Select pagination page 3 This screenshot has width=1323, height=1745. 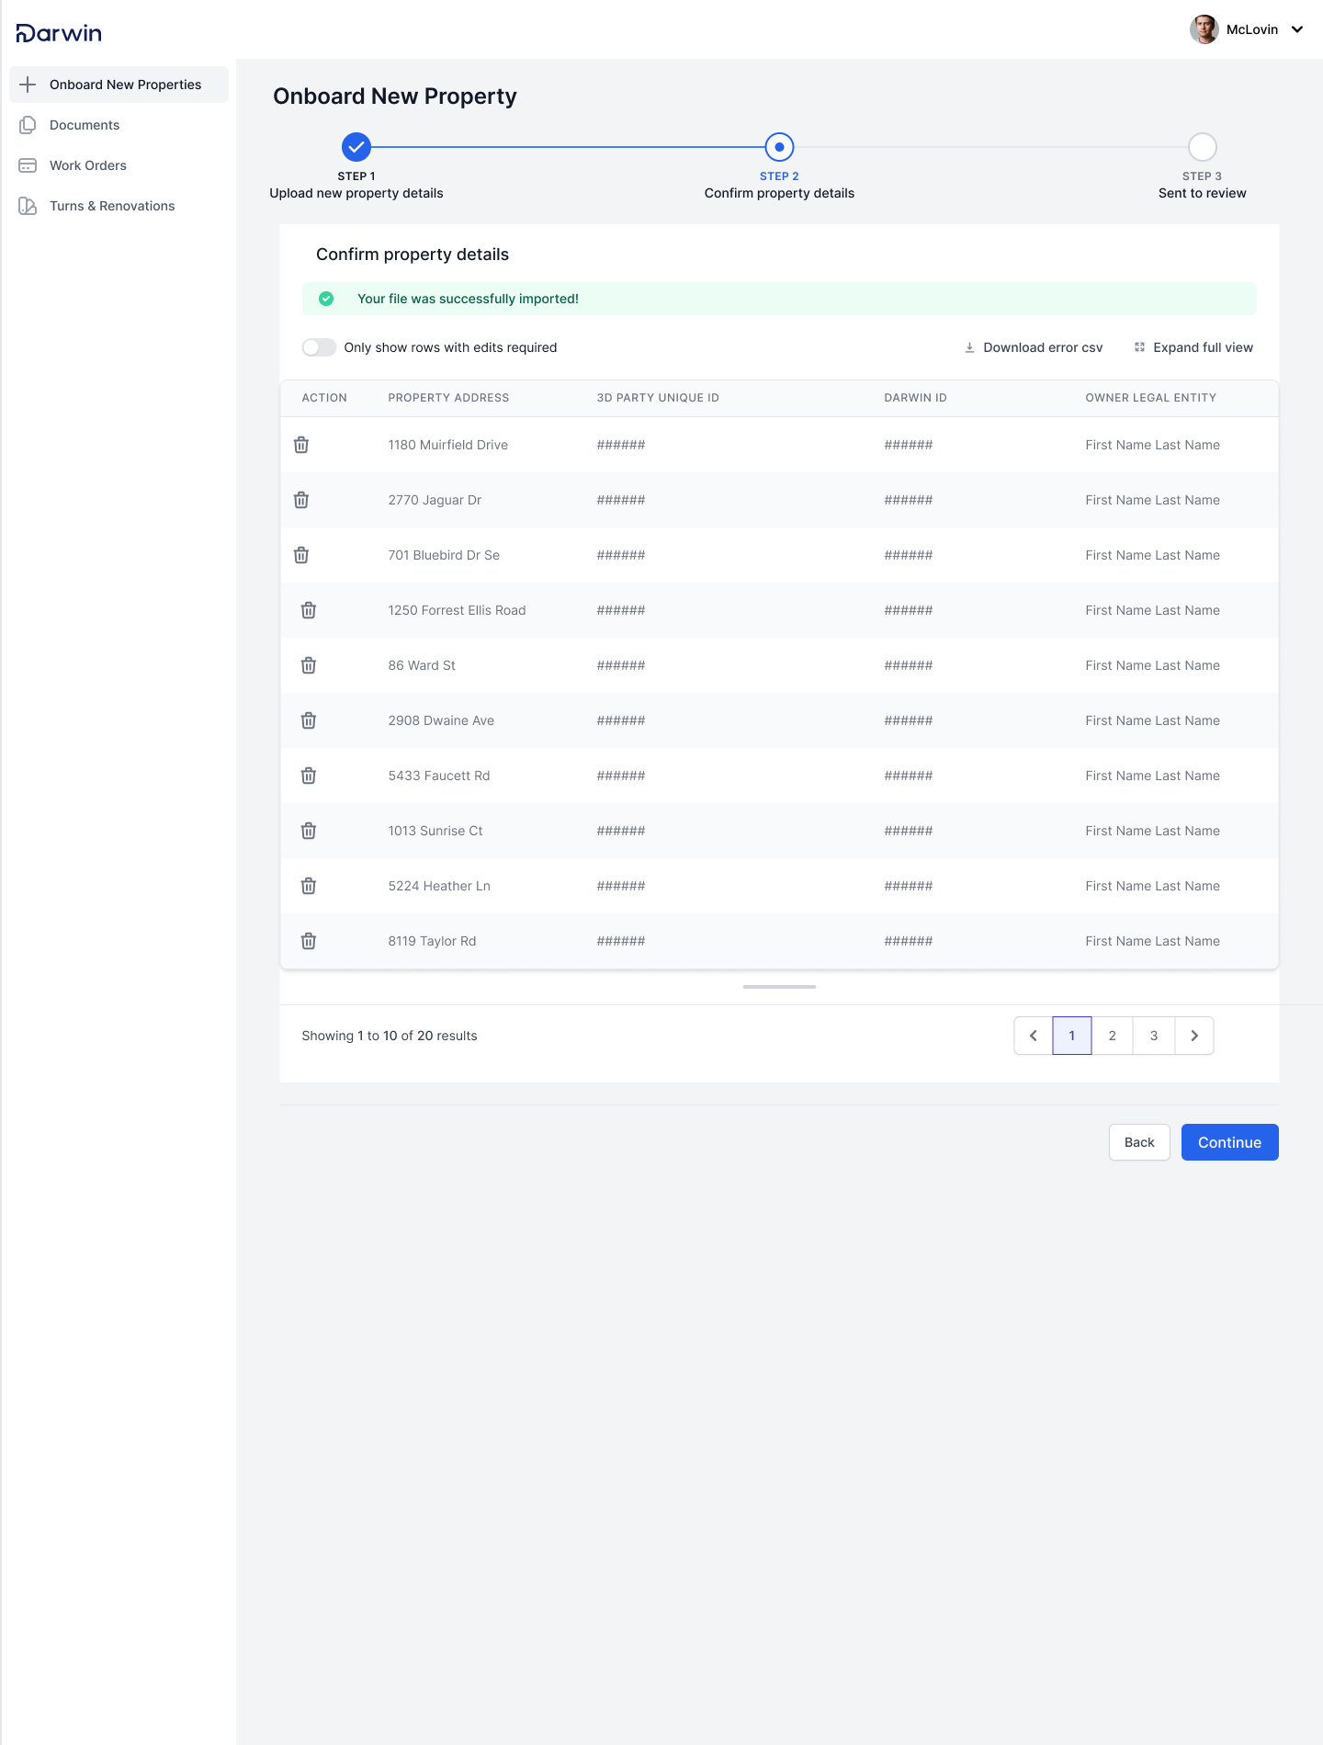[x=1154, y=1036]
